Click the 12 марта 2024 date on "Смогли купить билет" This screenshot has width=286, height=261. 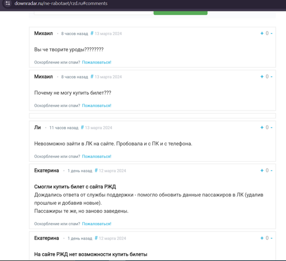[113, 170]
